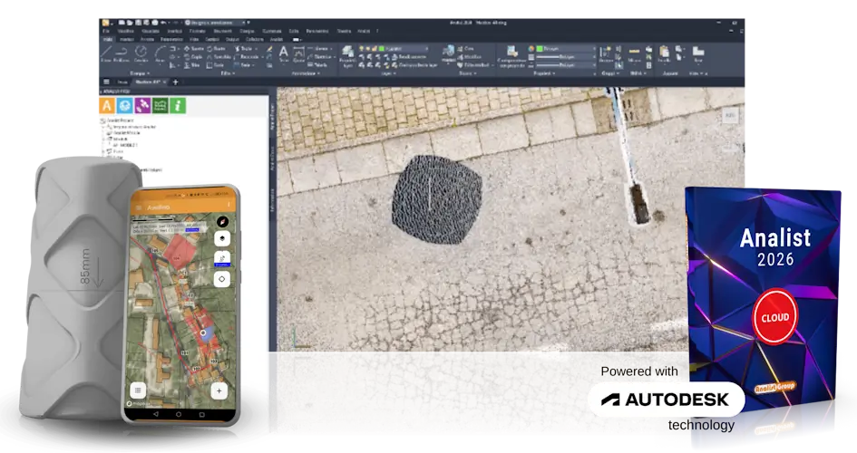This screenshot has height=453, width=857.
Task: Click the green map panel icon
Action: [160, 105]
